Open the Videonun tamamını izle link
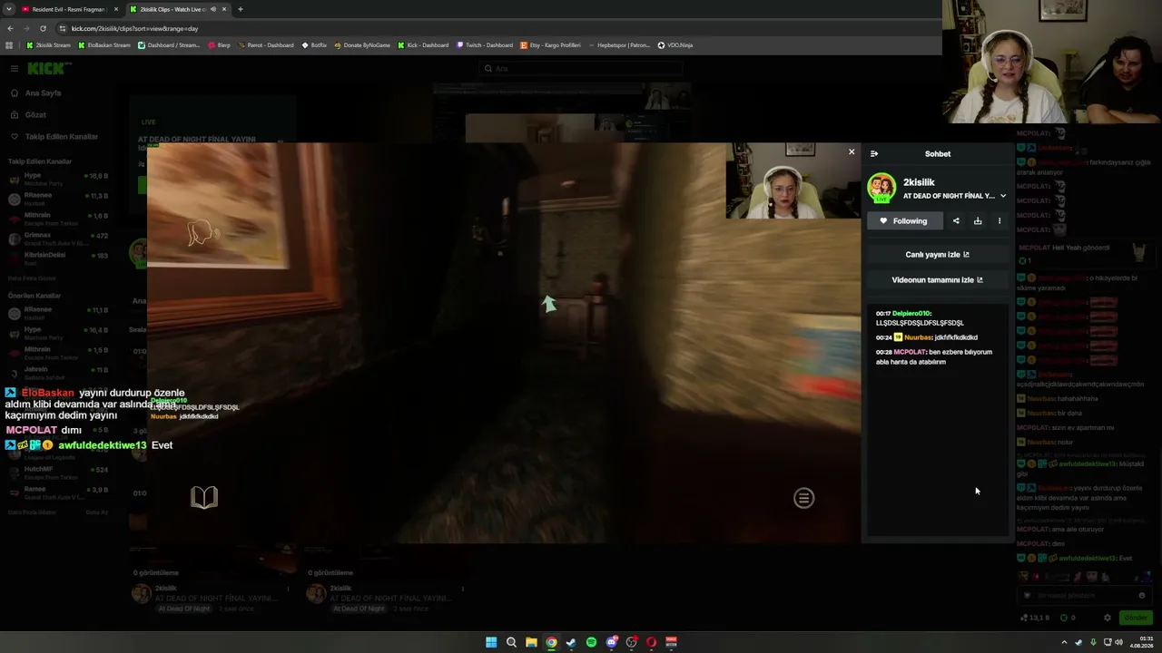Viewport: 1162px width, 653px height. click(937, 280)
